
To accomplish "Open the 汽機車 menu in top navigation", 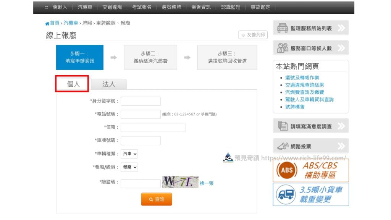I will (x=85, y=7).
